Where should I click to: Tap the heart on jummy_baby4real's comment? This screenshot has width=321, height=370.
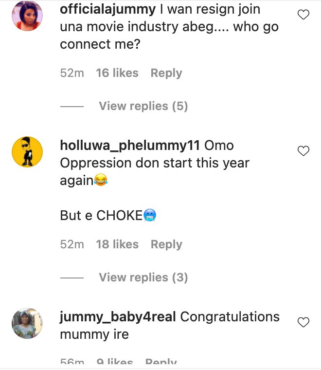(303, 322)
